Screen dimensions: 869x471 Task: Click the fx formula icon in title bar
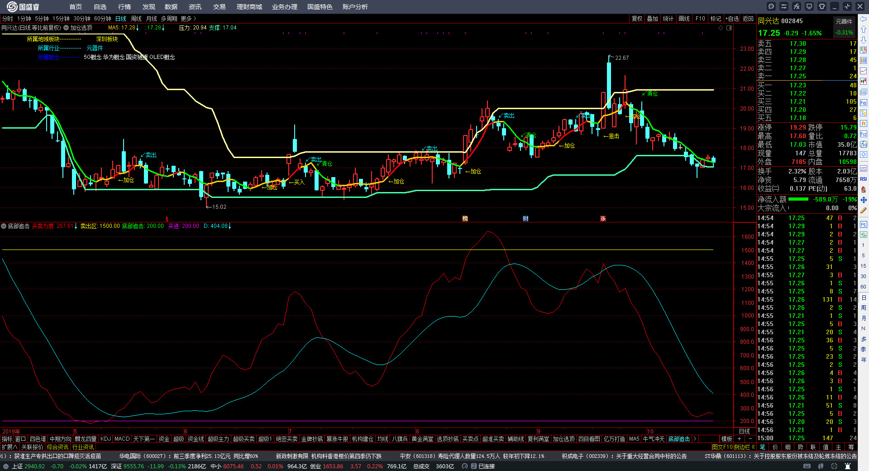pos(797,6)
